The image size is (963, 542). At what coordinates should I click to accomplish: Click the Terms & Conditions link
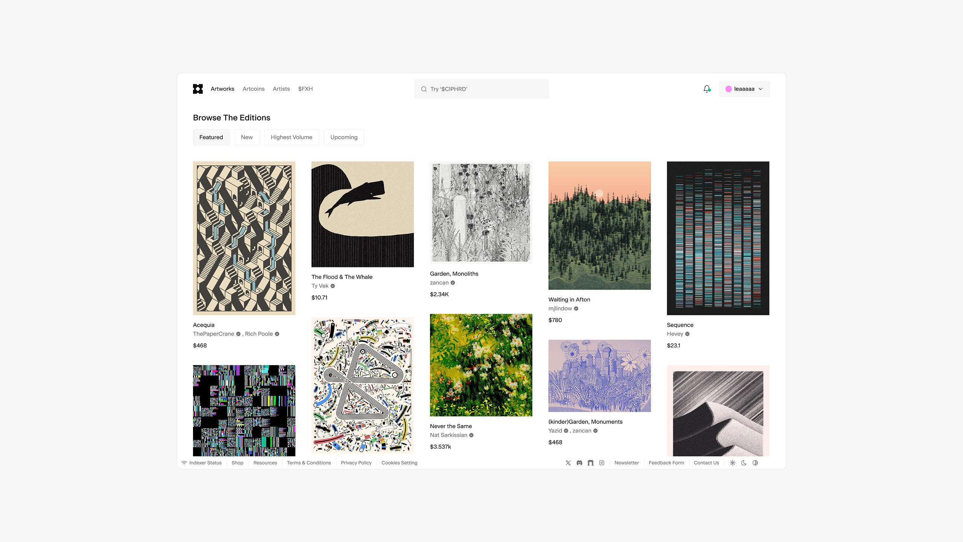(308, 463)
